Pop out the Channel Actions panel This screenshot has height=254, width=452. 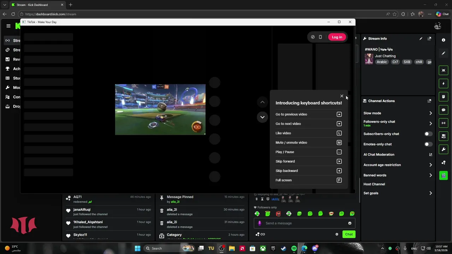click(429, 101)
